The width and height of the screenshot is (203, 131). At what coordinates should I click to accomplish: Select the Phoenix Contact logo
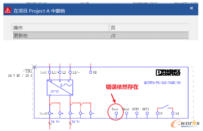point(168,73)
